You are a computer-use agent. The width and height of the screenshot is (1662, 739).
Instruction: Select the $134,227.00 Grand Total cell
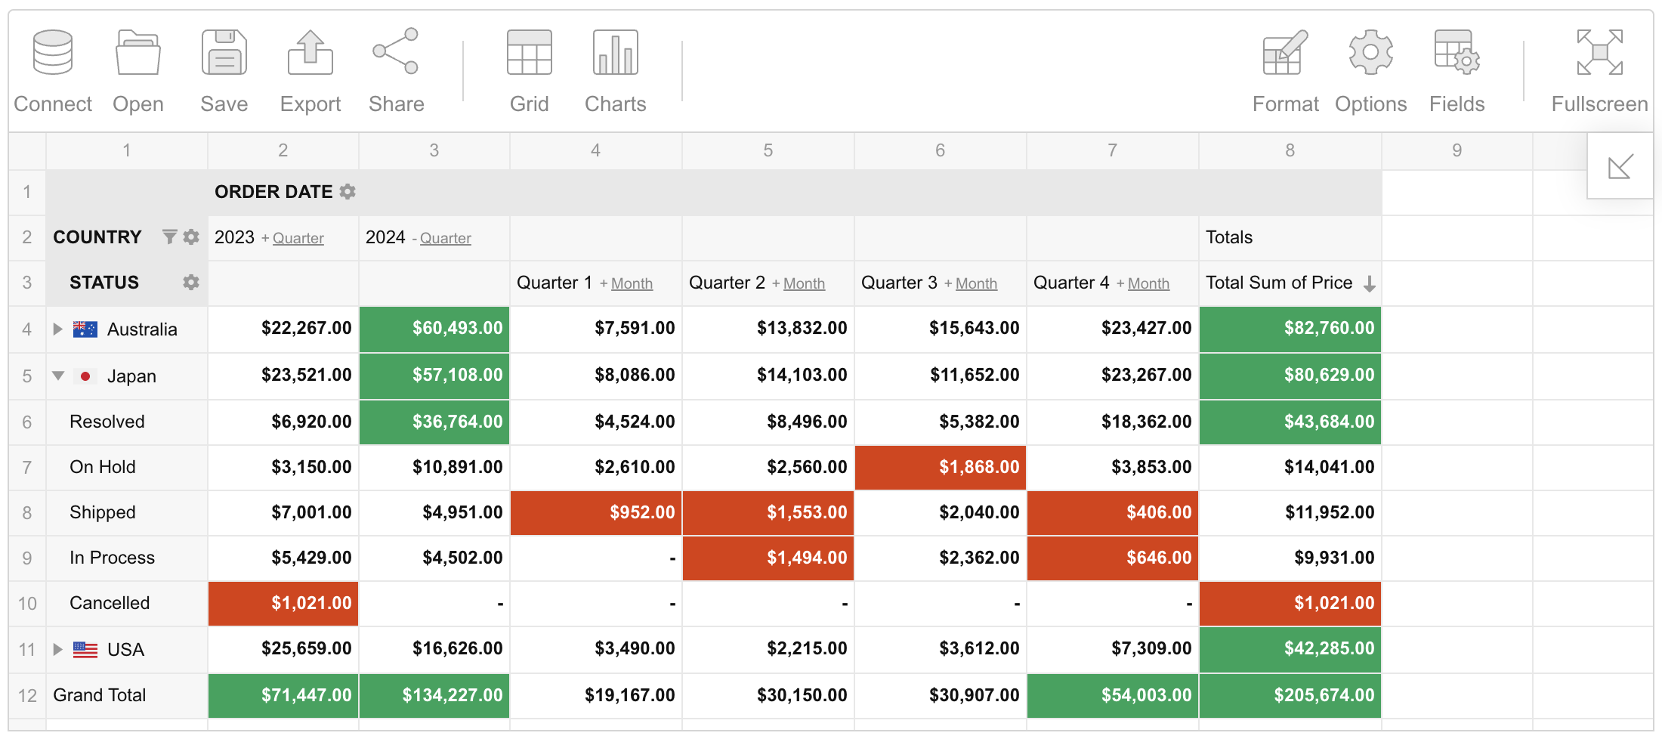(x=434, y=695)
